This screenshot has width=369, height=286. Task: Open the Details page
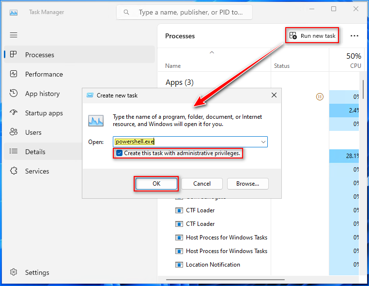click(42, 152)
